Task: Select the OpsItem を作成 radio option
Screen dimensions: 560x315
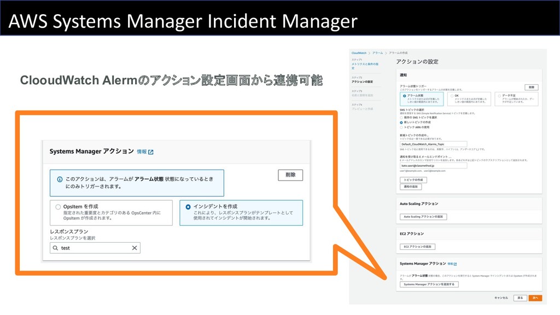Action: (58, 207)
